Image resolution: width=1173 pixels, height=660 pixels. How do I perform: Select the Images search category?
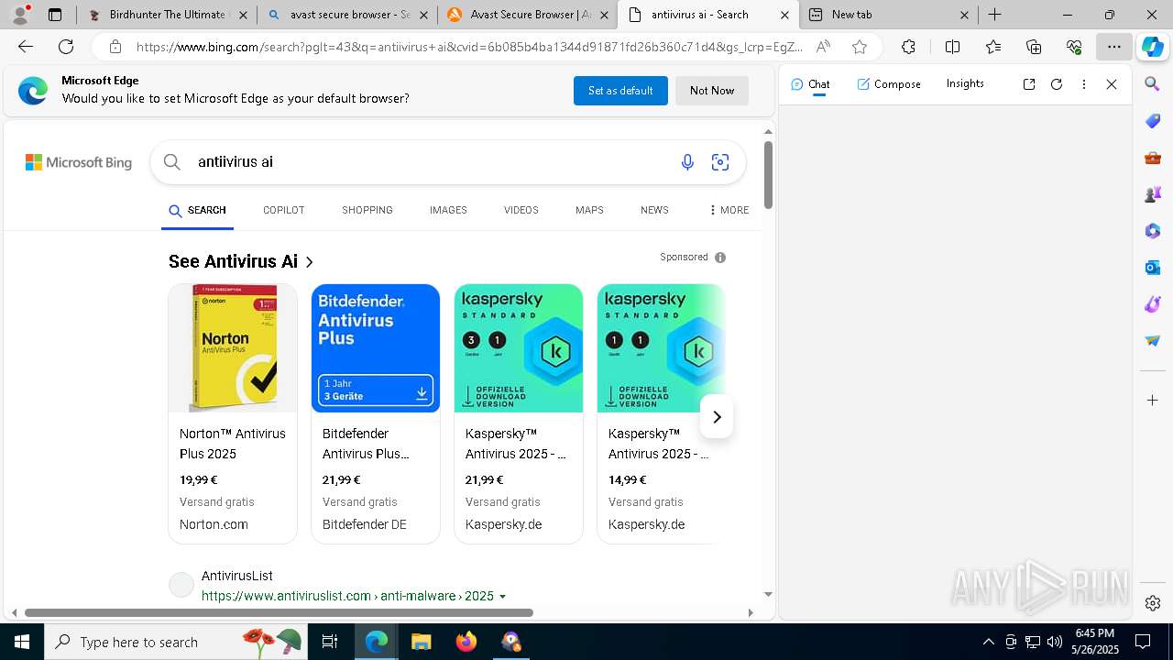point(448,210)
